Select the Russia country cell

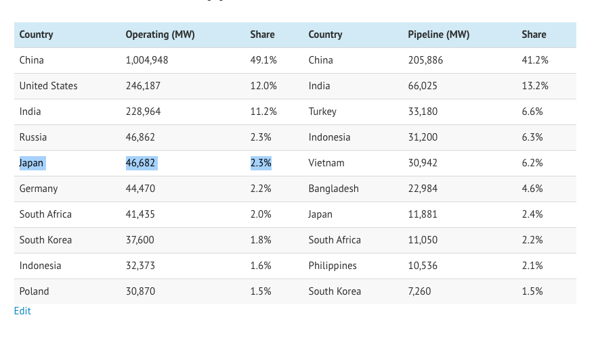pyautogui.click(x=33, y=137)
